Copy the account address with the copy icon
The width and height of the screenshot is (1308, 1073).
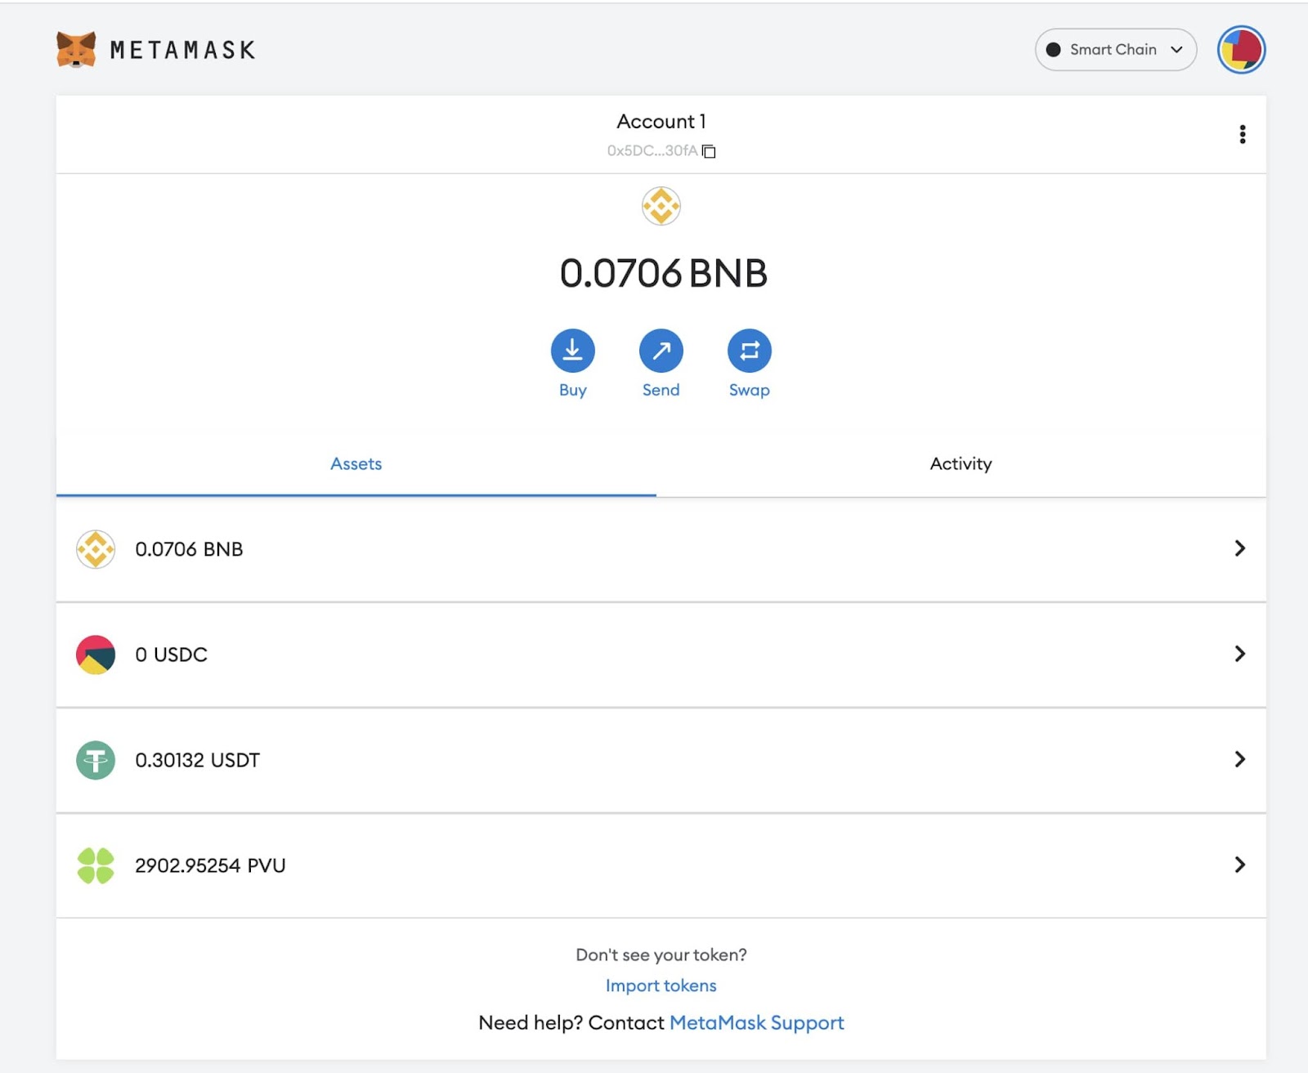coord(709,151)
